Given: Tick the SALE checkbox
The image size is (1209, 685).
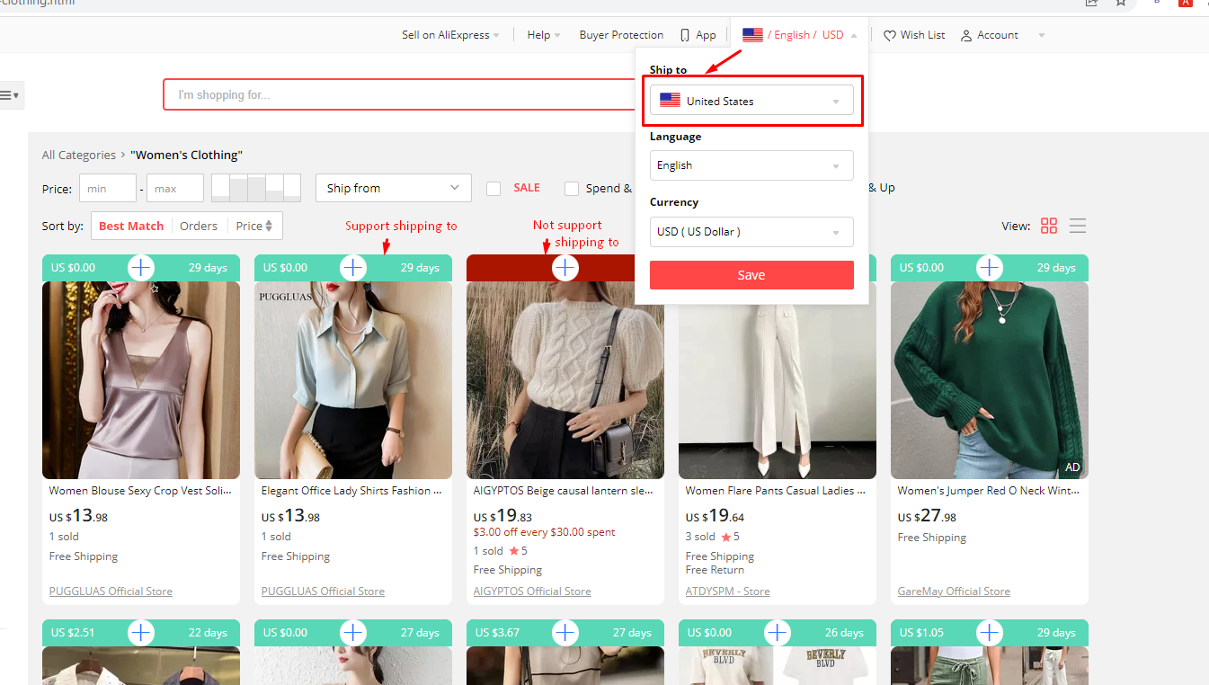Looking at the screenshot, I should 493,189.
